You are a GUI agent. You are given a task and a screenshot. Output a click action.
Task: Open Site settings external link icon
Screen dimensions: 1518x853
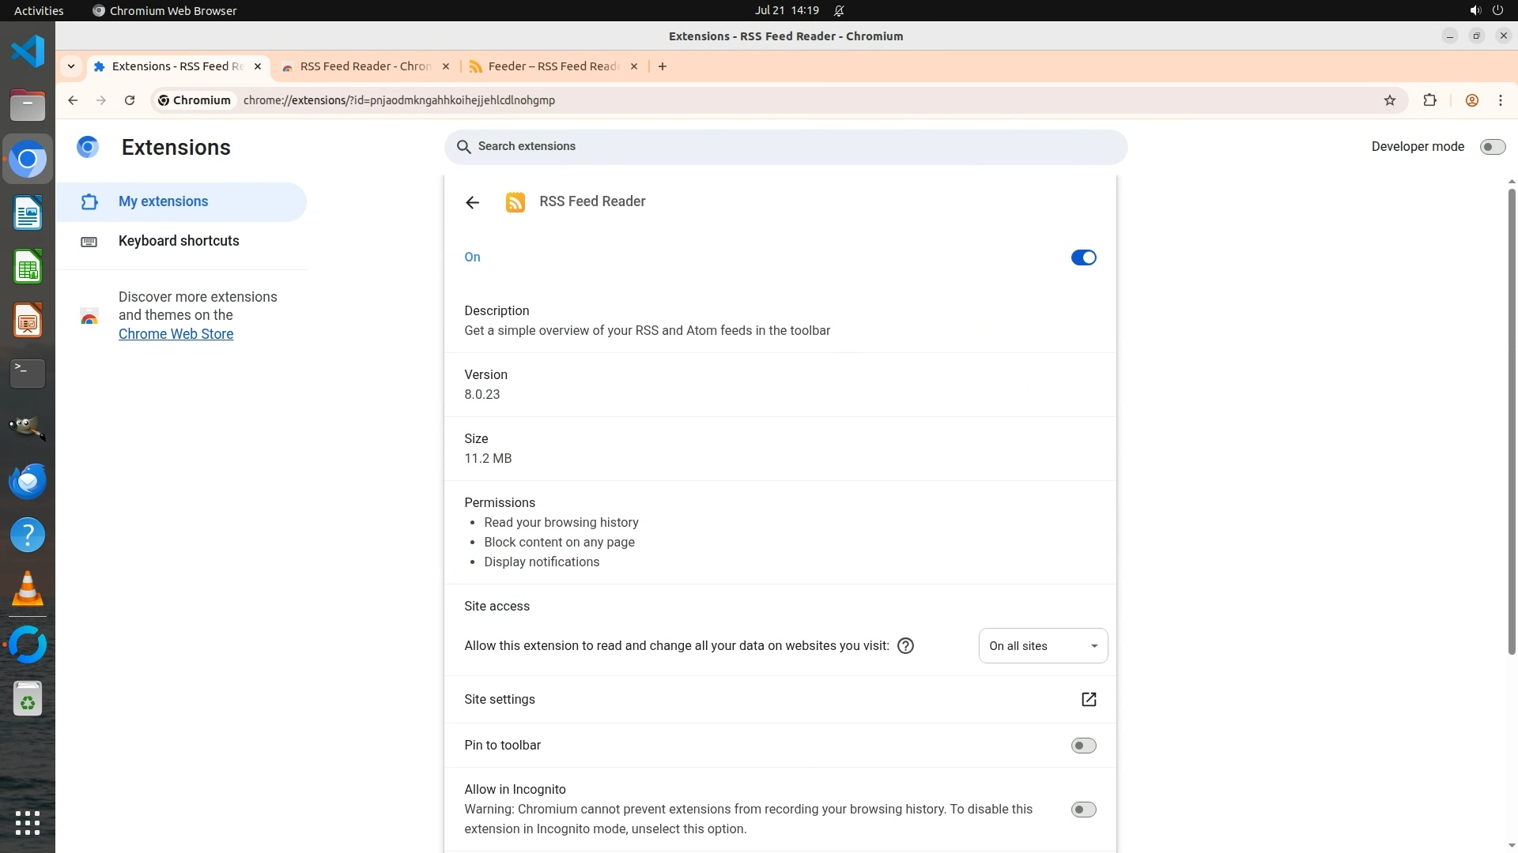coord(1088,700)
